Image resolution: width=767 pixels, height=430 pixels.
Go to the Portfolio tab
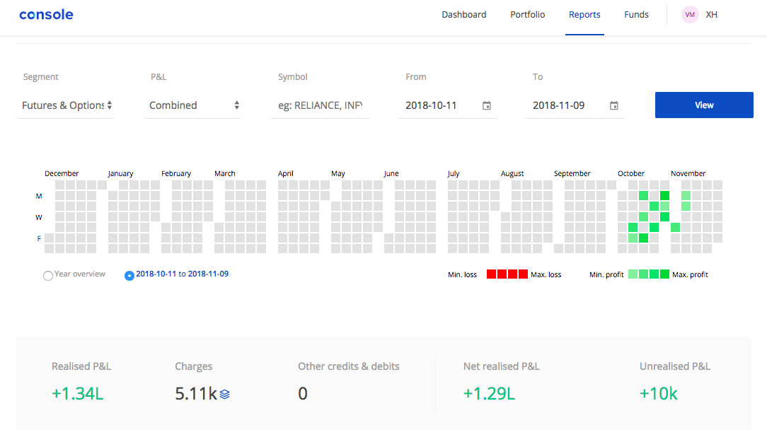point(527,15)
